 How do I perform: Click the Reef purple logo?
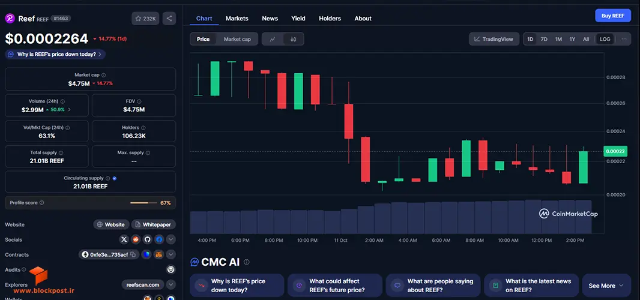10,19
